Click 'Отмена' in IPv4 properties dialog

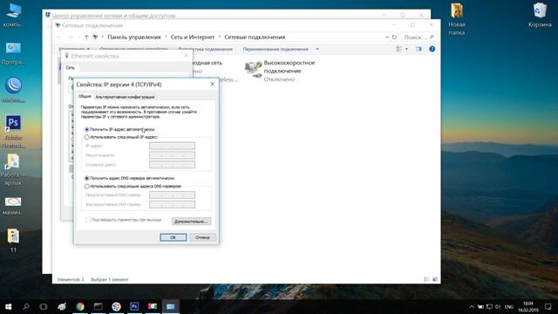coord(202,237)
